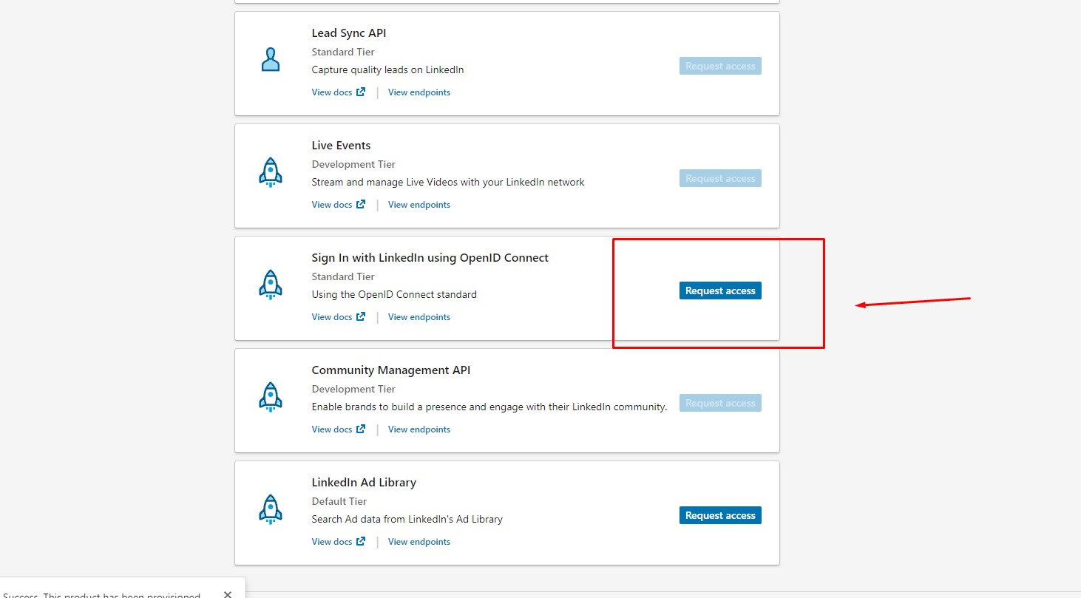The width and height of the screenshot is (1081, 598).
Task: Click 'Development Tier' label under Community Management API
Action: [353, 389]
